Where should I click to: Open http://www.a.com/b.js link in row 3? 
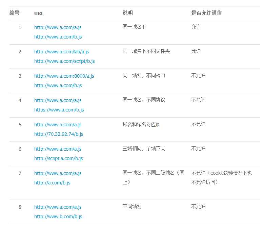coord(58,85)
